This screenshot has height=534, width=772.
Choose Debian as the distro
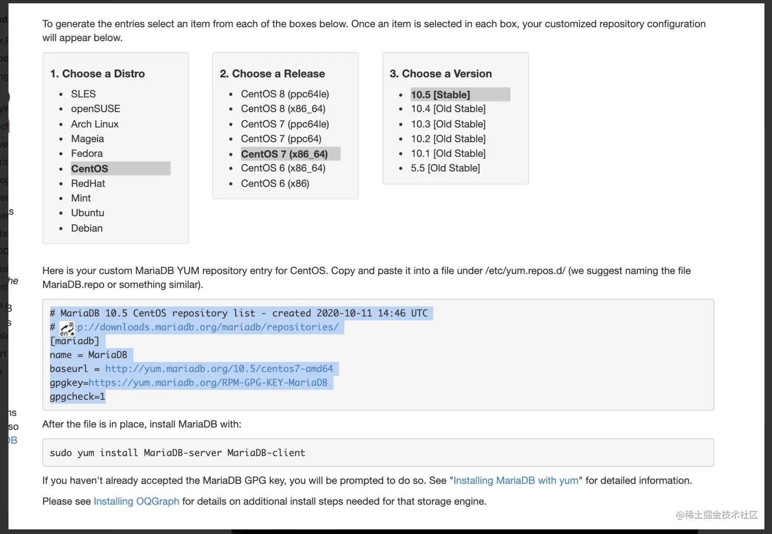coord(87,228)
